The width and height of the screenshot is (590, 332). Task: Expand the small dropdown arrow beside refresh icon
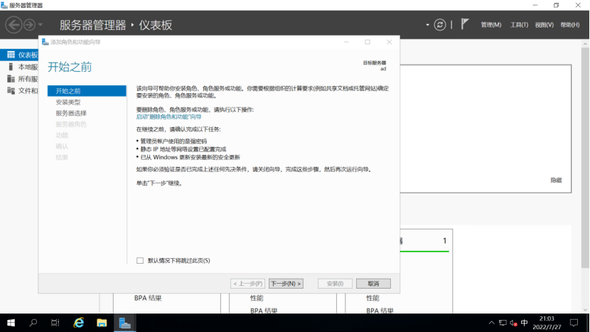[x=427, y=25]
